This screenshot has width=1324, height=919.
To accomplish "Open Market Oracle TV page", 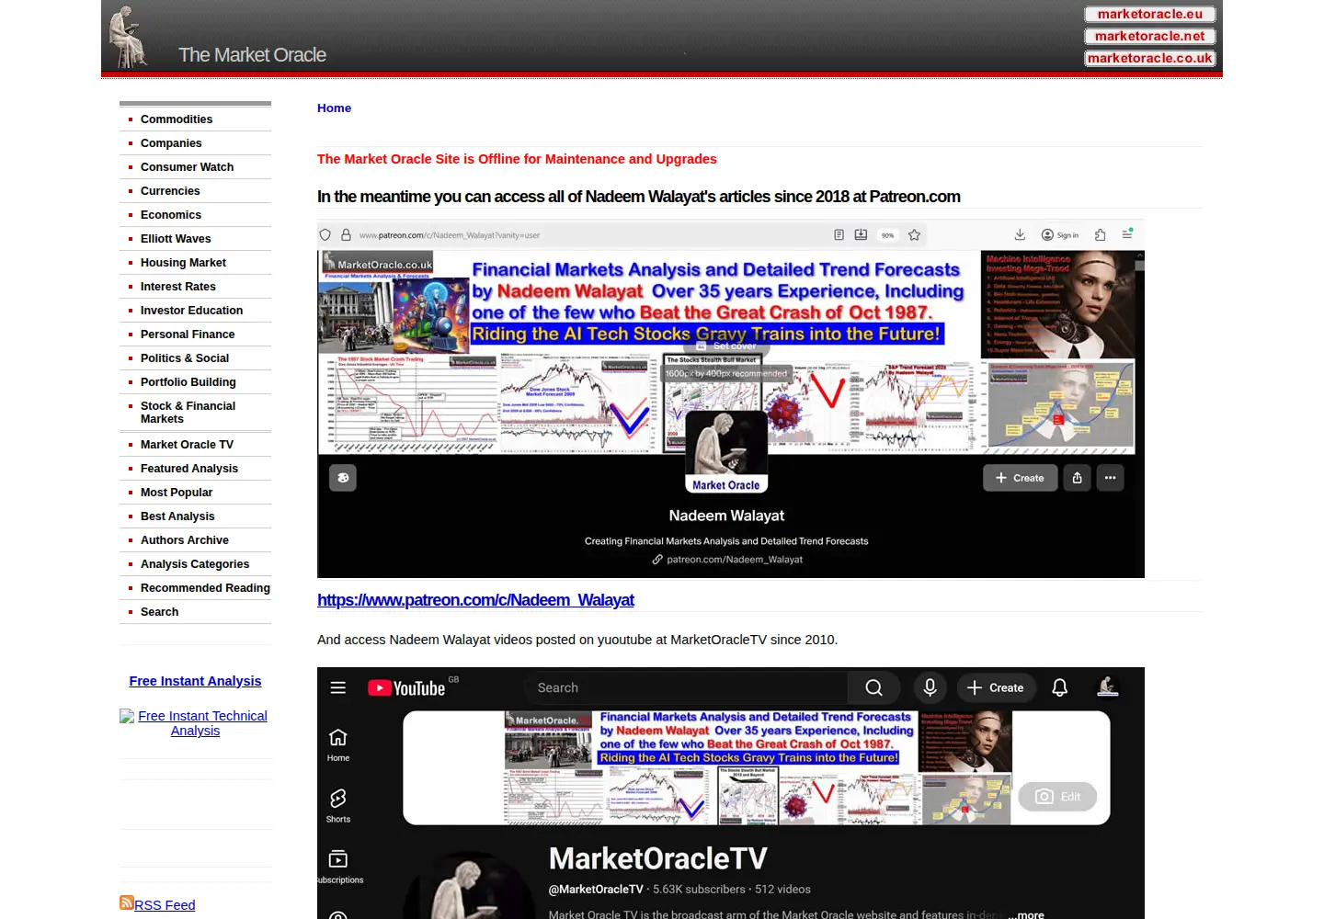I will (x=187, y=445).
